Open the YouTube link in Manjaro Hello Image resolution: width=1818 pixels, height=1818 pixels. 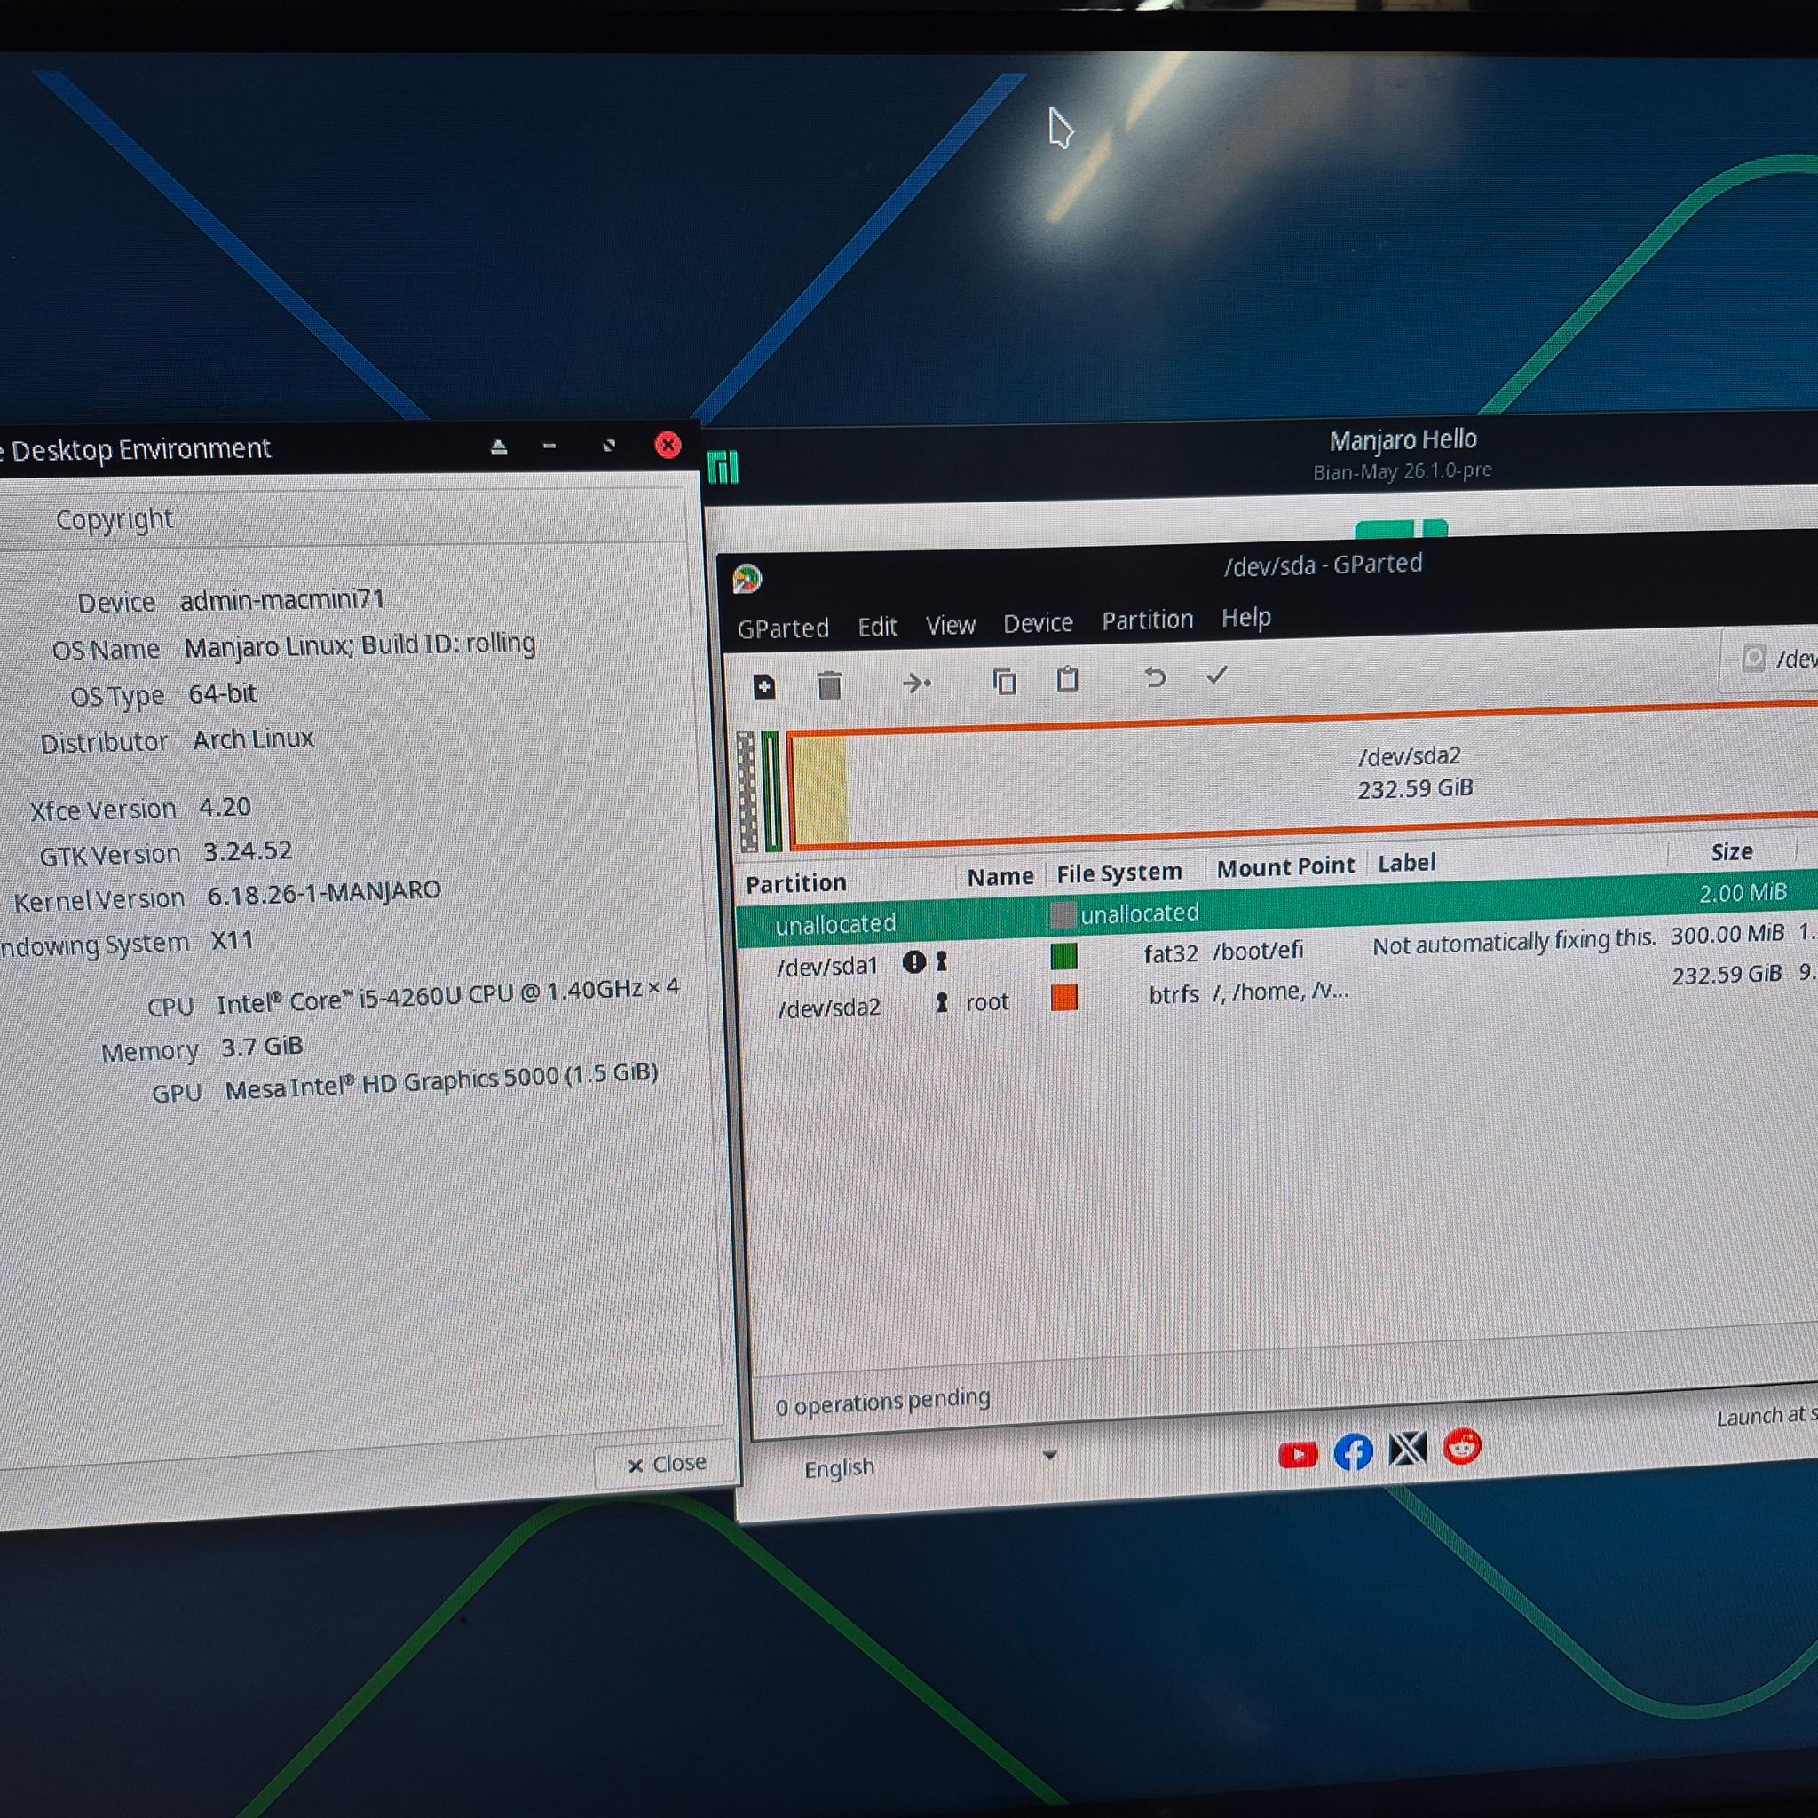[1298, 1455]
